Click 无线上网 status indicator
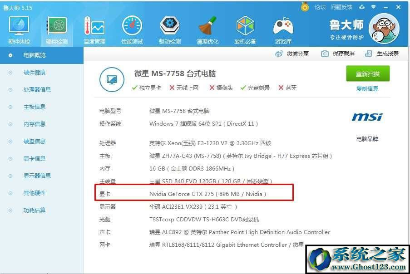The image size is (410, 274). [184, 88]
